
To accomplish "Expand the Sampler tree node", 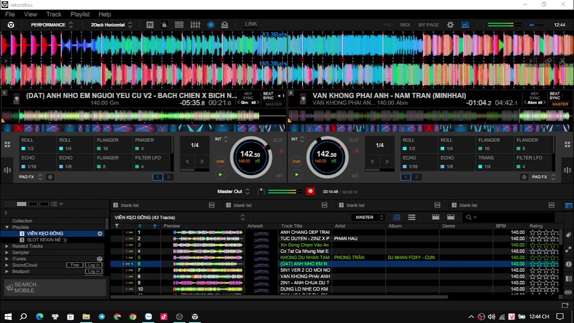I will click(7, 253).
